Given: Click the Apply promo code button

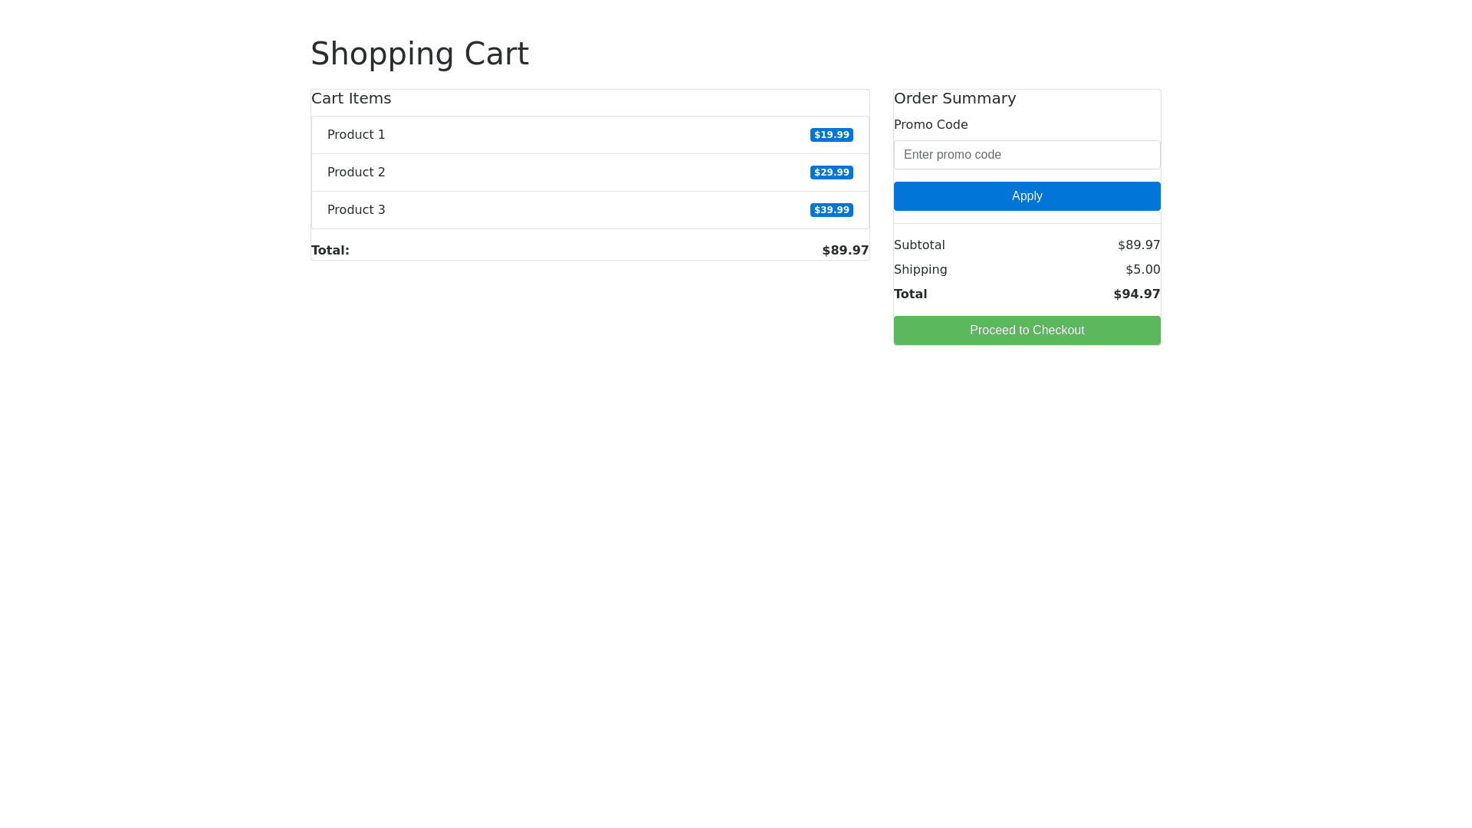Looking at the screenshot, I should click(x=1027, y=196).
